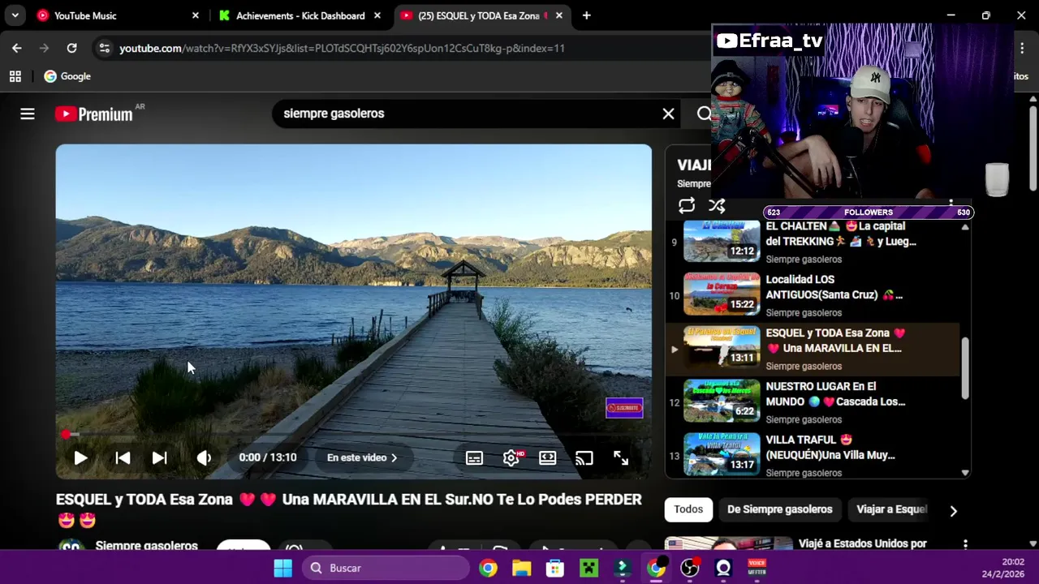This screenshot has width=1039, height=584.
Task: Seek using the video progress bar handle
Action: [x=66, y=435]
